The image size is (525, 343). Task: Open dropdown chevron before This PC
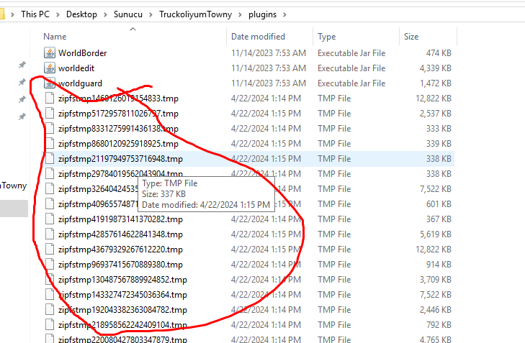(x=12, y=14)
